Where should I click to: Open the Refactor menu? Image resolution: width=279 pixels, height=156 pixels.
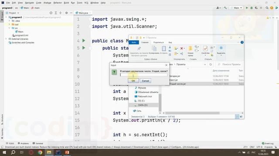pos(58,3)
